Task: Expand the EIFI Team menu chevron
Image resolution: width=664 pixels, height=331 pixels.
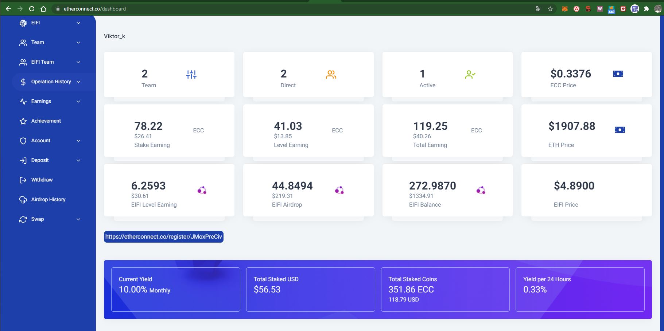Action: pos(78,62)
